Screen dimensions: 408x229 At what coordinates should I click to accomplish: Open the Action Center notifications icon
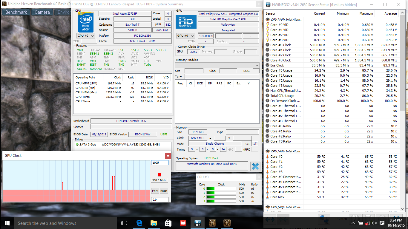[382, 223]
